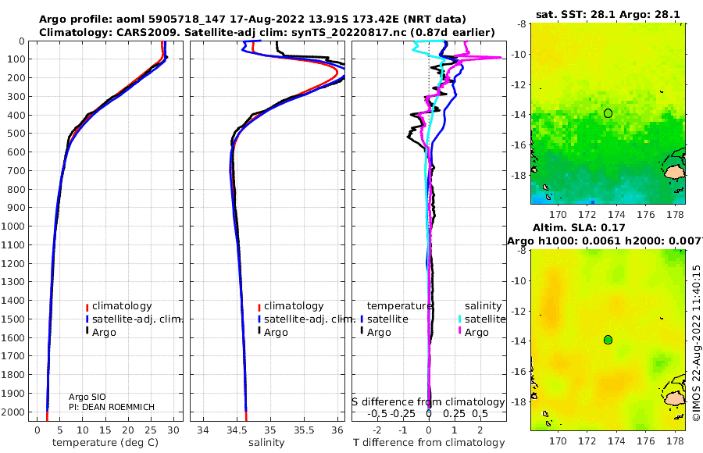Click the IMOS copyright timestamp text
The width and height of the screenshot is (703, 453).
[x=696, y=343]
